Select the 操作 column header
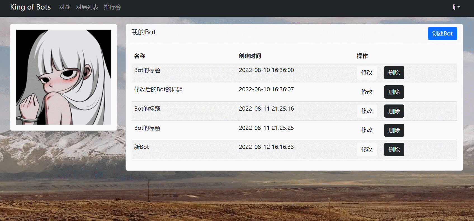Image resolution: width=474 pixels, height=221 pixels. (x=362, y=56)
